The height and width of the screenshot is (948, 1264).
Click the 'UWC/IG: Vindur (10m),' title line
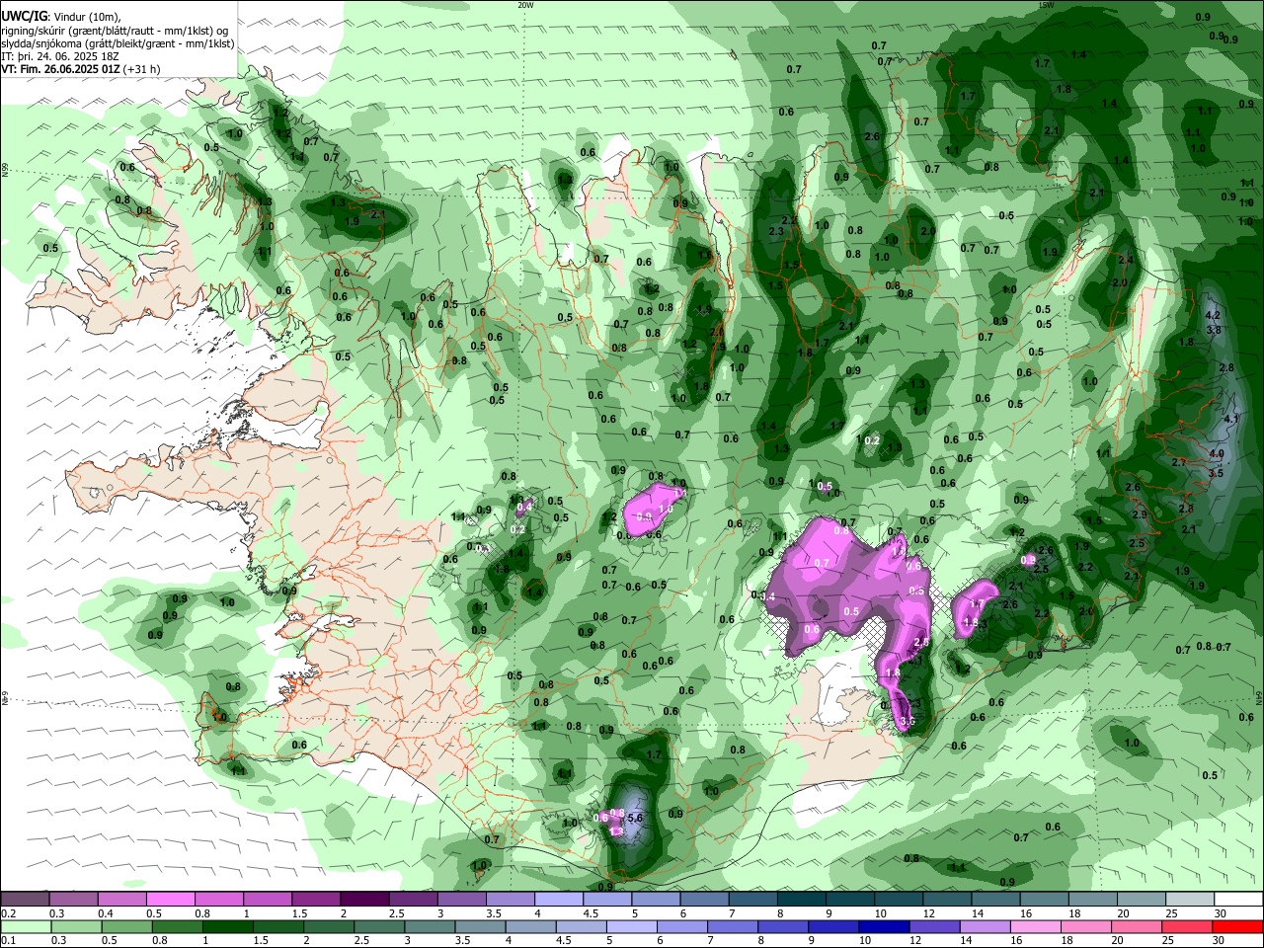coord(61,17)
